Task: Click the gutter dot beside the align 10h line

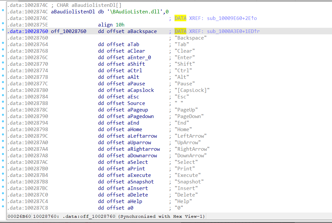Action: click(3, 24)
